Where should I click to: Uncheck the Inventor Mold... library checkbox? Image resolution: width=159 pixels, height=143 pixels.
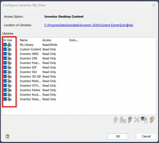(x=5, y=81)
